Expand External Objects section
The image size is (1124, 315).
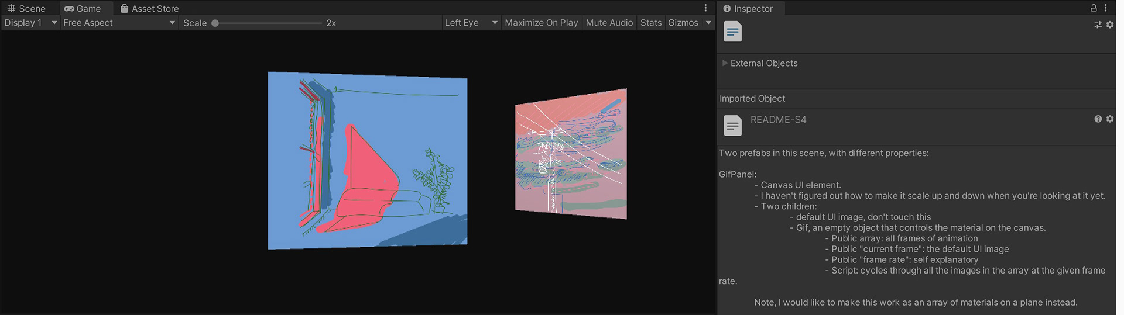725,63
